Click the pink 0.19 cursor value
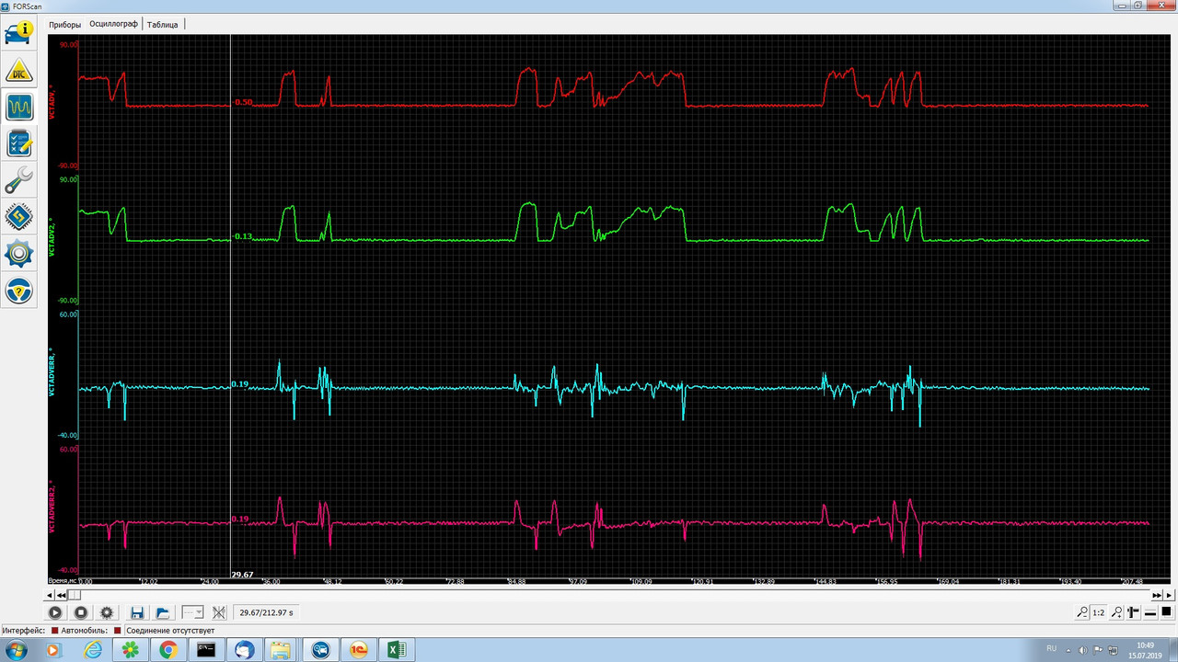 [239, 519]
